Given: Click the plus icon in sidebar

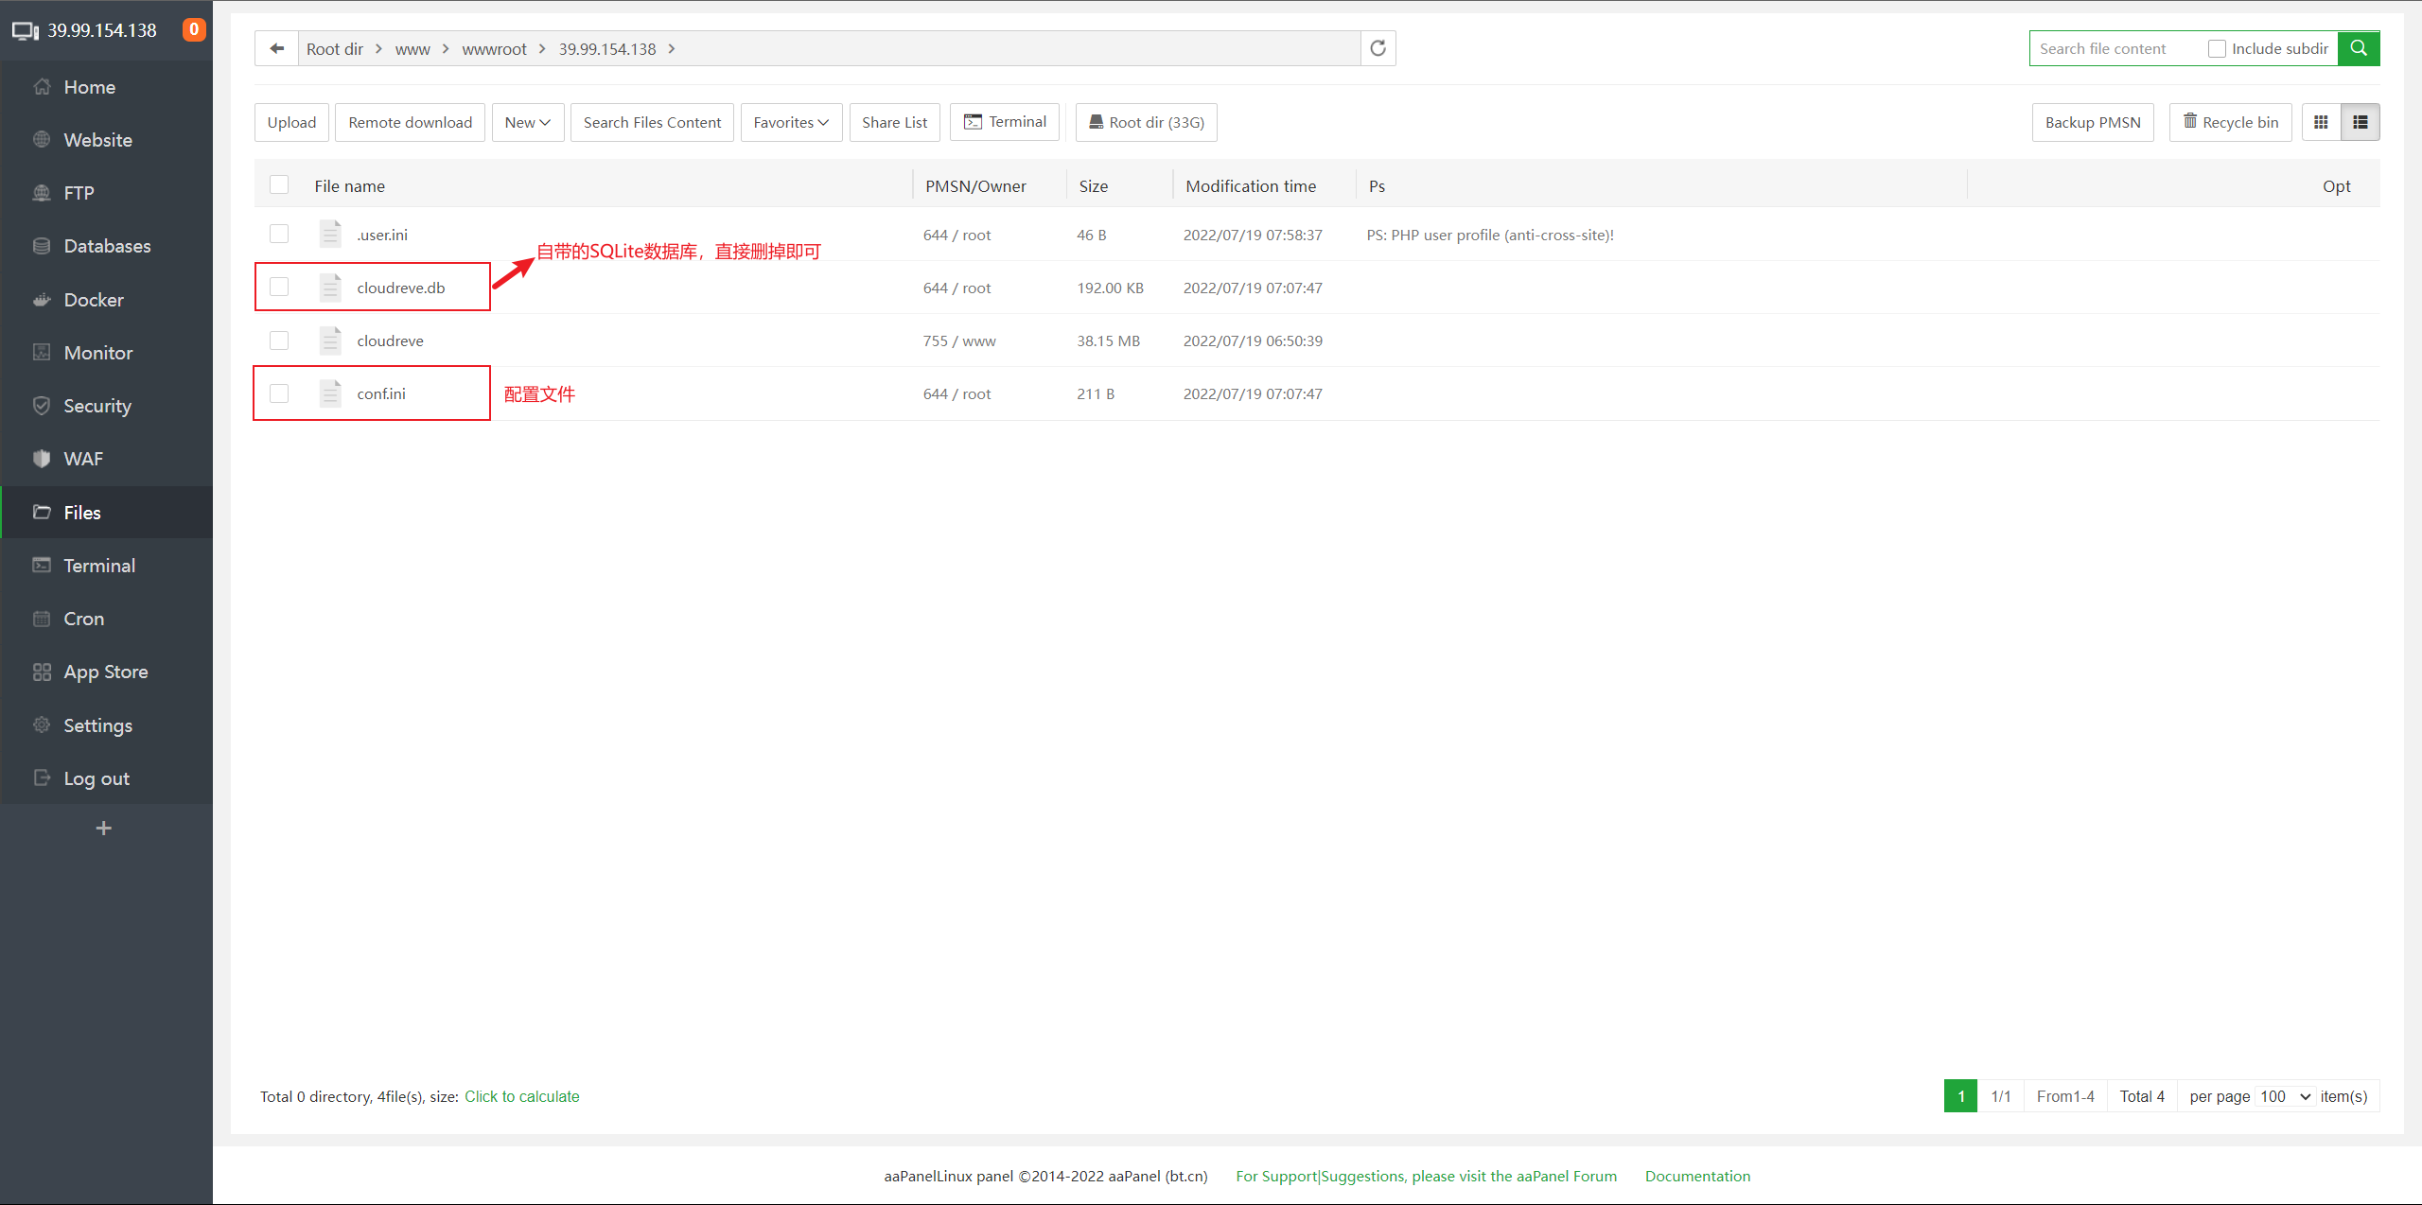Looking at the screenshot, I should [x=104, y=829].
